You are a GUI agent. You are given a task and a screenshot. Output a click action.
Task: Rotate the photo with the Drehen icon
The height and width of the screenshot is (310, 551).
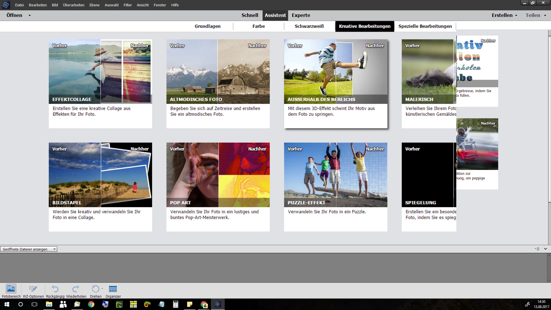pos(95,289)
